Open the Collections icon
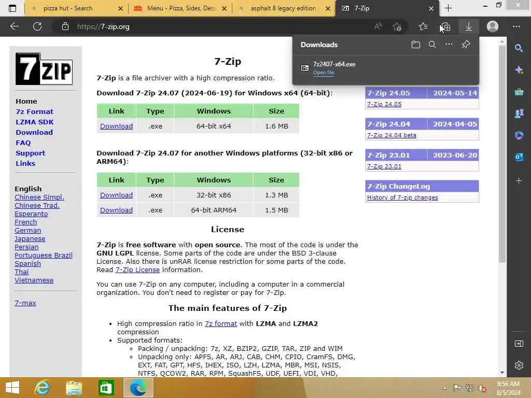The image size is (531, 398). tap(445, 26)
